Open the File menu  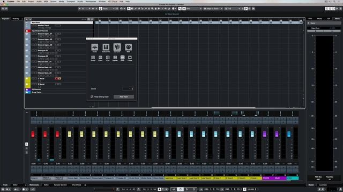(18, 1)
